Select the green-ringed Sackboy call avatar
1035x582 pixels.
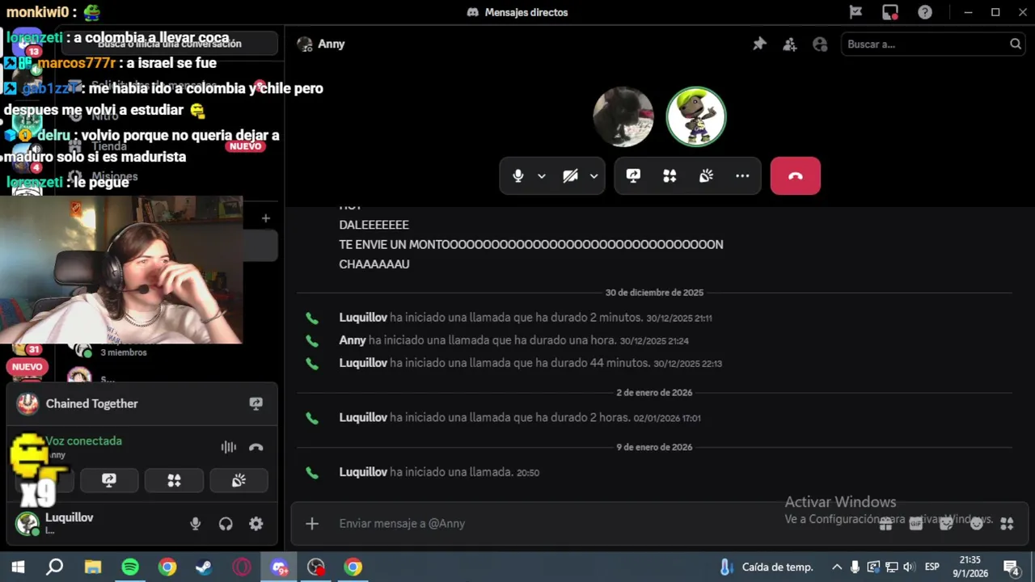pyautogui.click(x=696, y=116)
